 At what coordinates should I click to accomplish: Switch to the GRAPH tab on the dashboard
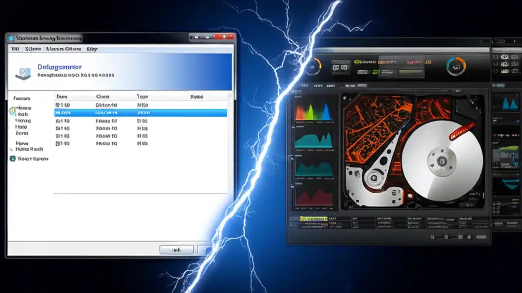pyautogui.click(x=331, y=85)
